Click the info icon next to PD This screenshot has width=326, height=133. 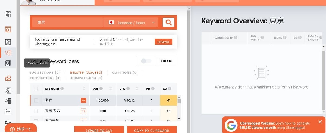coord(153,89)
